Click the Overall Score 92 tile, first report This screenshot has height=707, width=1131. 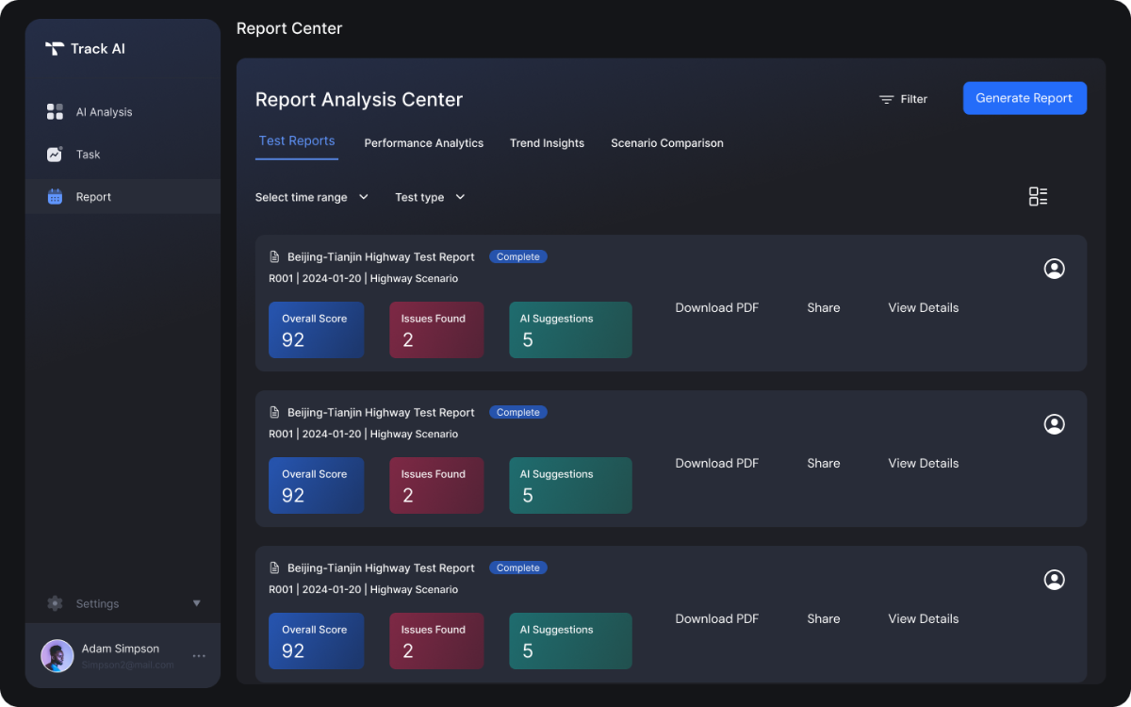click(x=317, y=330)
